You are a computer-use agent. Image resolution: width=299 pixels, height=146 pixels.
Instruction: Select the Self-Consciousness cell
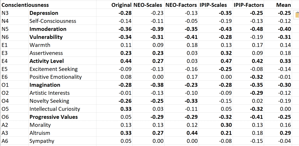pos(53,21)
